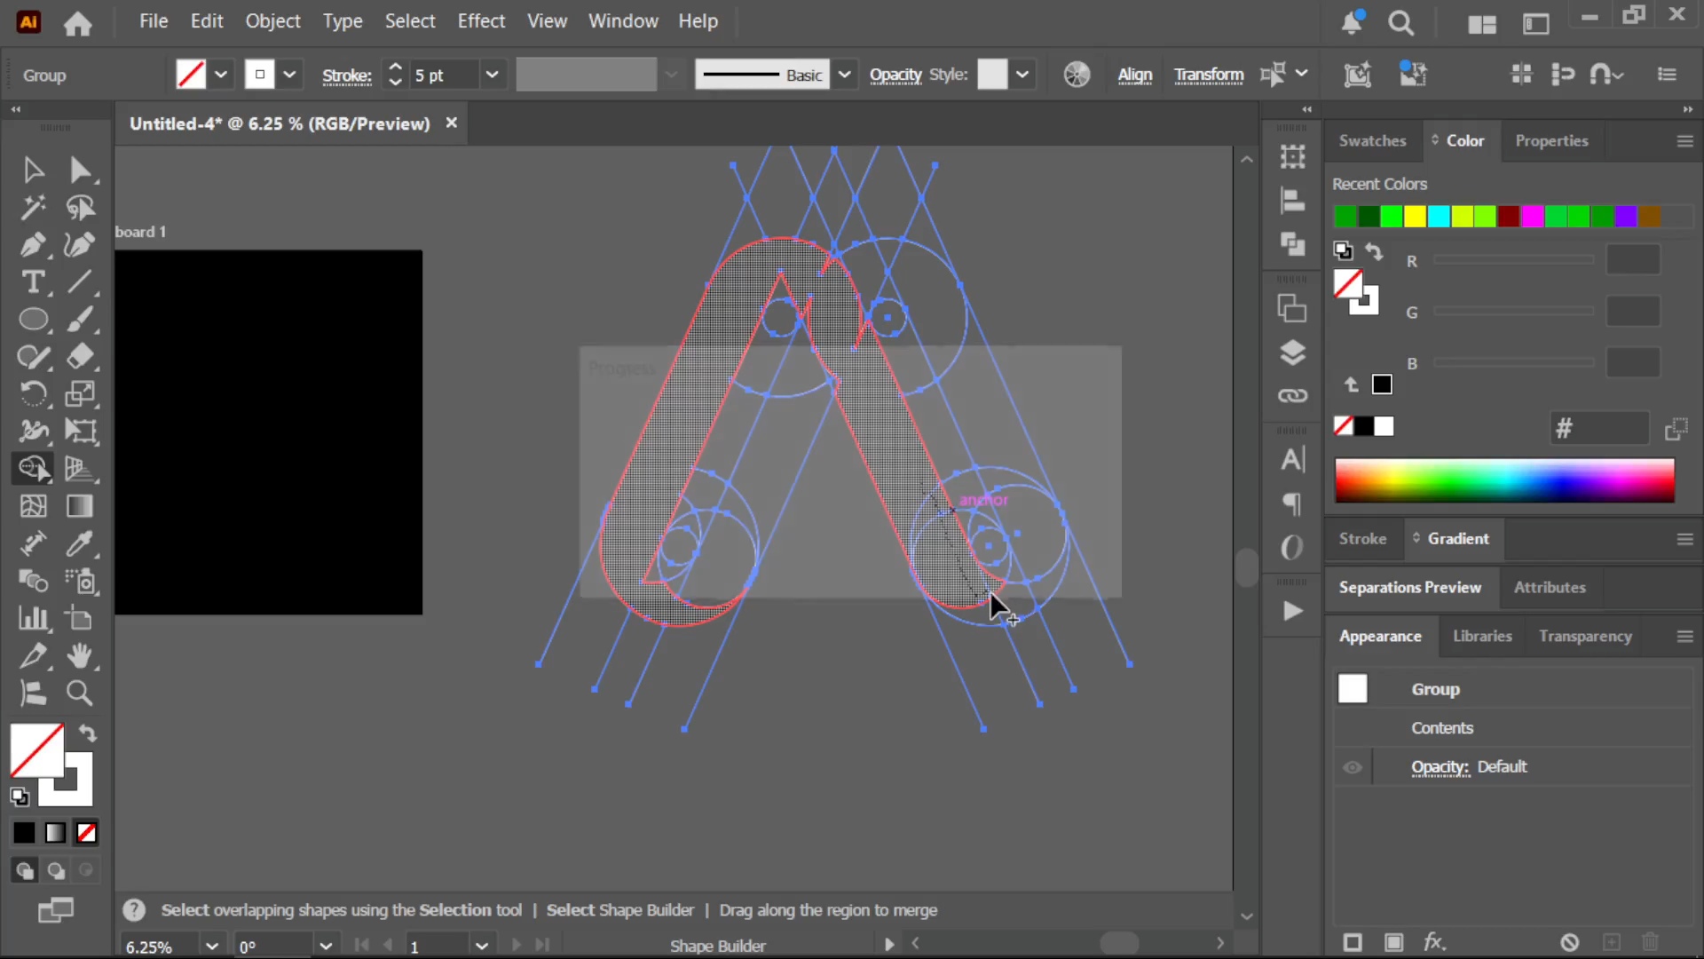Pick a color from the spectrum bar

(1504, 480)
